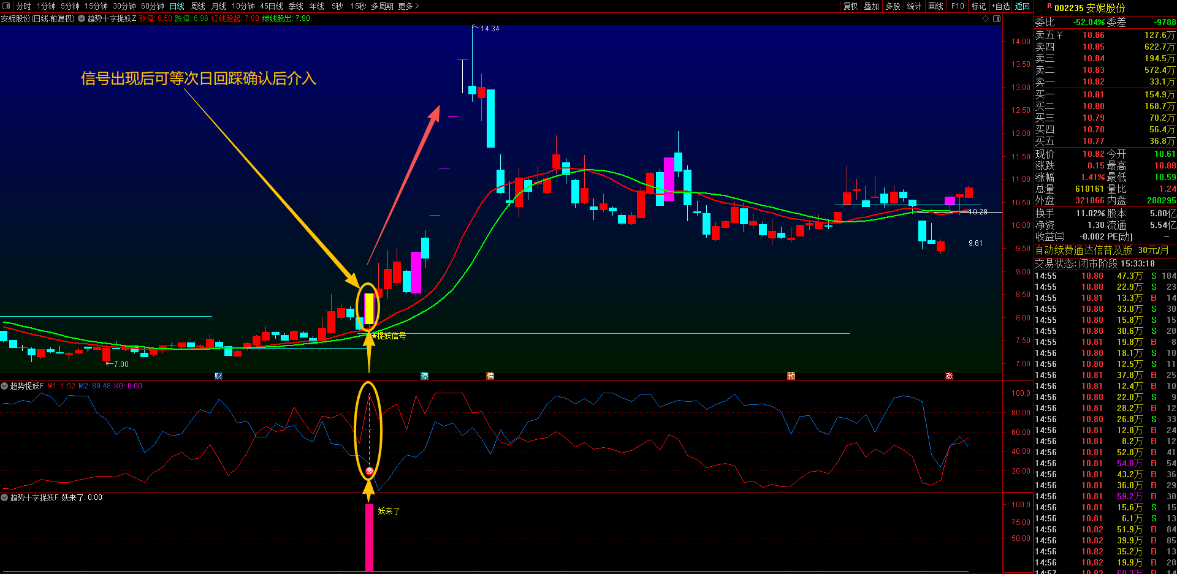Click the 安妮股份(日线,前复权) chart title
The height and width of the screenshot is (574, 1177).
pyautogui.click(x=37, y=18)
